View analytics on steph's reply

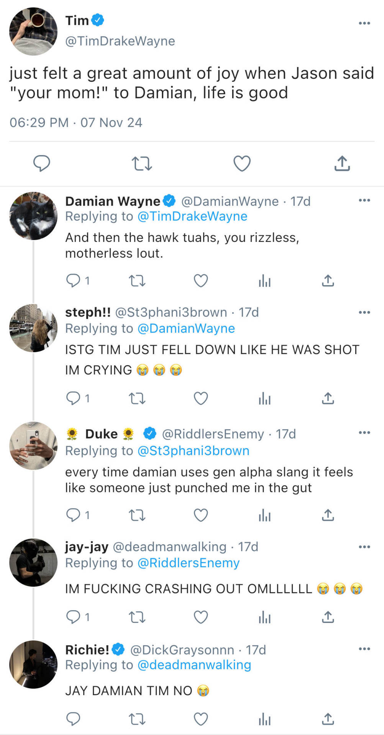264,399
